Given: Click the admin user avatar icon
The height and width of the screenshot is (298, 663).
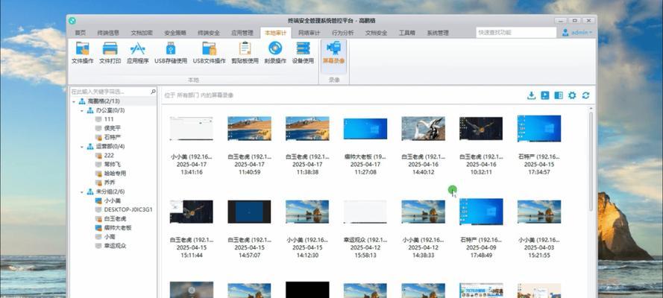Looking at the screenshot, I should point(565,33).
